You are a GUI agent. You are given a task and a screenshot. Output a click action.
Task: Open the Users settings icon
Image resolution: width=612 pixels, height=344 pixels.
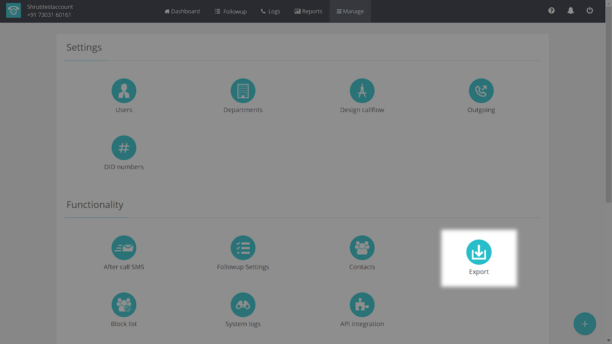coord(124,91)
